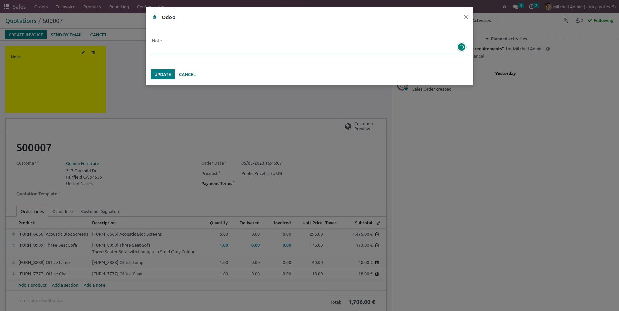
Task: Click the paperclip attachments icon
Action: tap(566, 21)
